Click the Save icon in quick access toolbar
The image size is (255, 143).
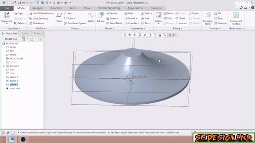(x=19, y=3)
